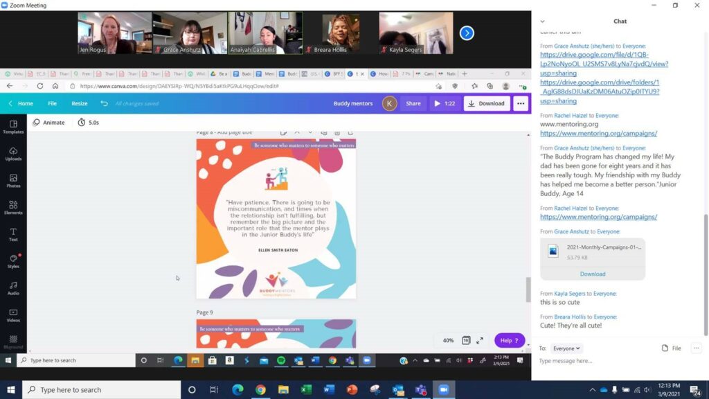Open Excel from the bottom taskbar
709x399 pixels.
306,389
